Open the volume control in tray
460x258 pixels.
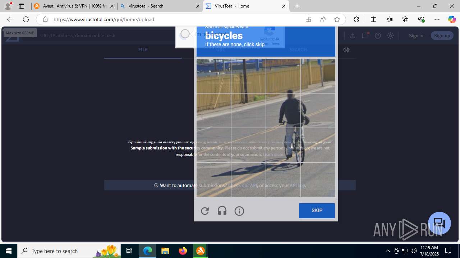tap(414, 251)
